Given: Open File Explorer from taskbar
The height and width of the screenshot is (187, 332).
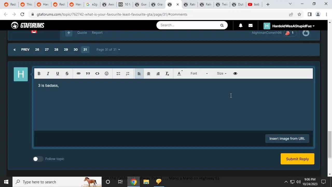Looking at the screenshot, I should pos(146,182).
